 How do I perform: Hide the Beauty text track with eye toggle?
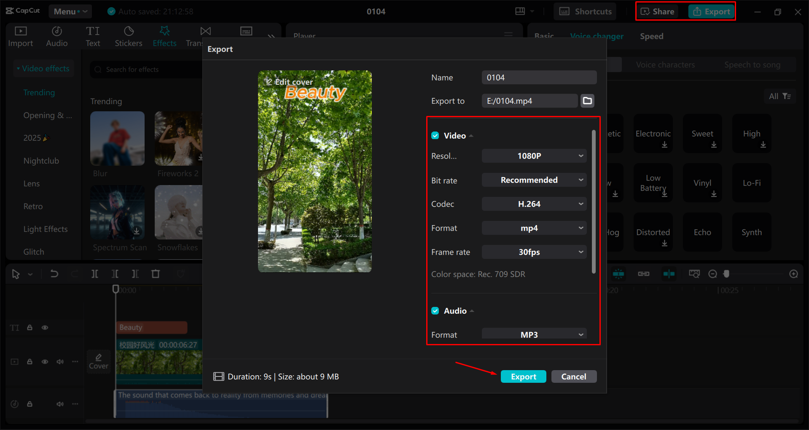click(45, 327)
